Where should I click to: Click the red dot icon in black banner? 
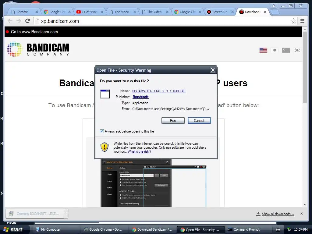[x=7, y=32]
